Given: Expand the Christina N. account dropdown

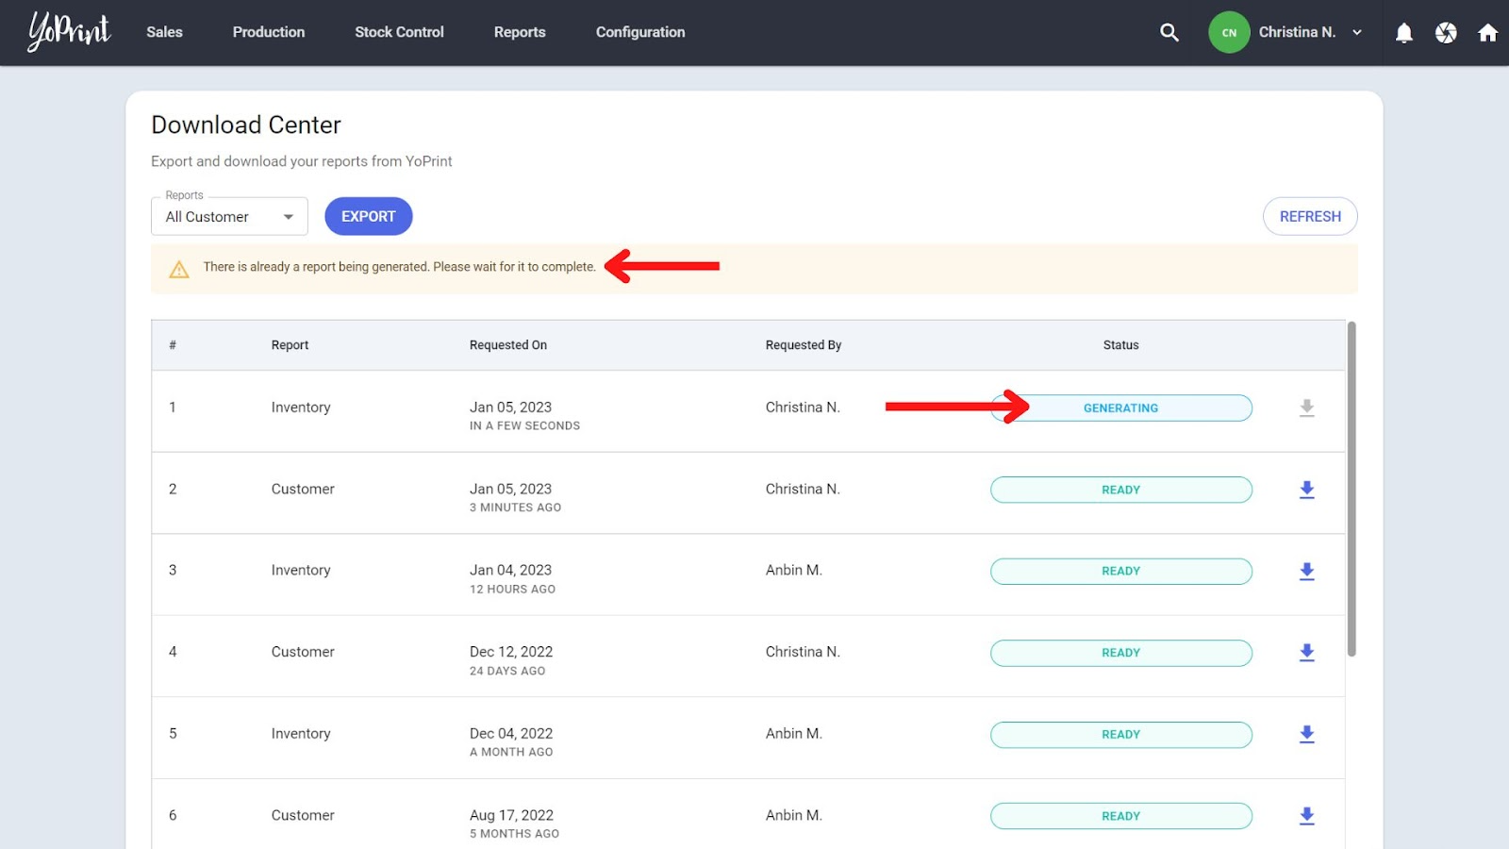Looking at the screenshot, I should point(1310,32).
